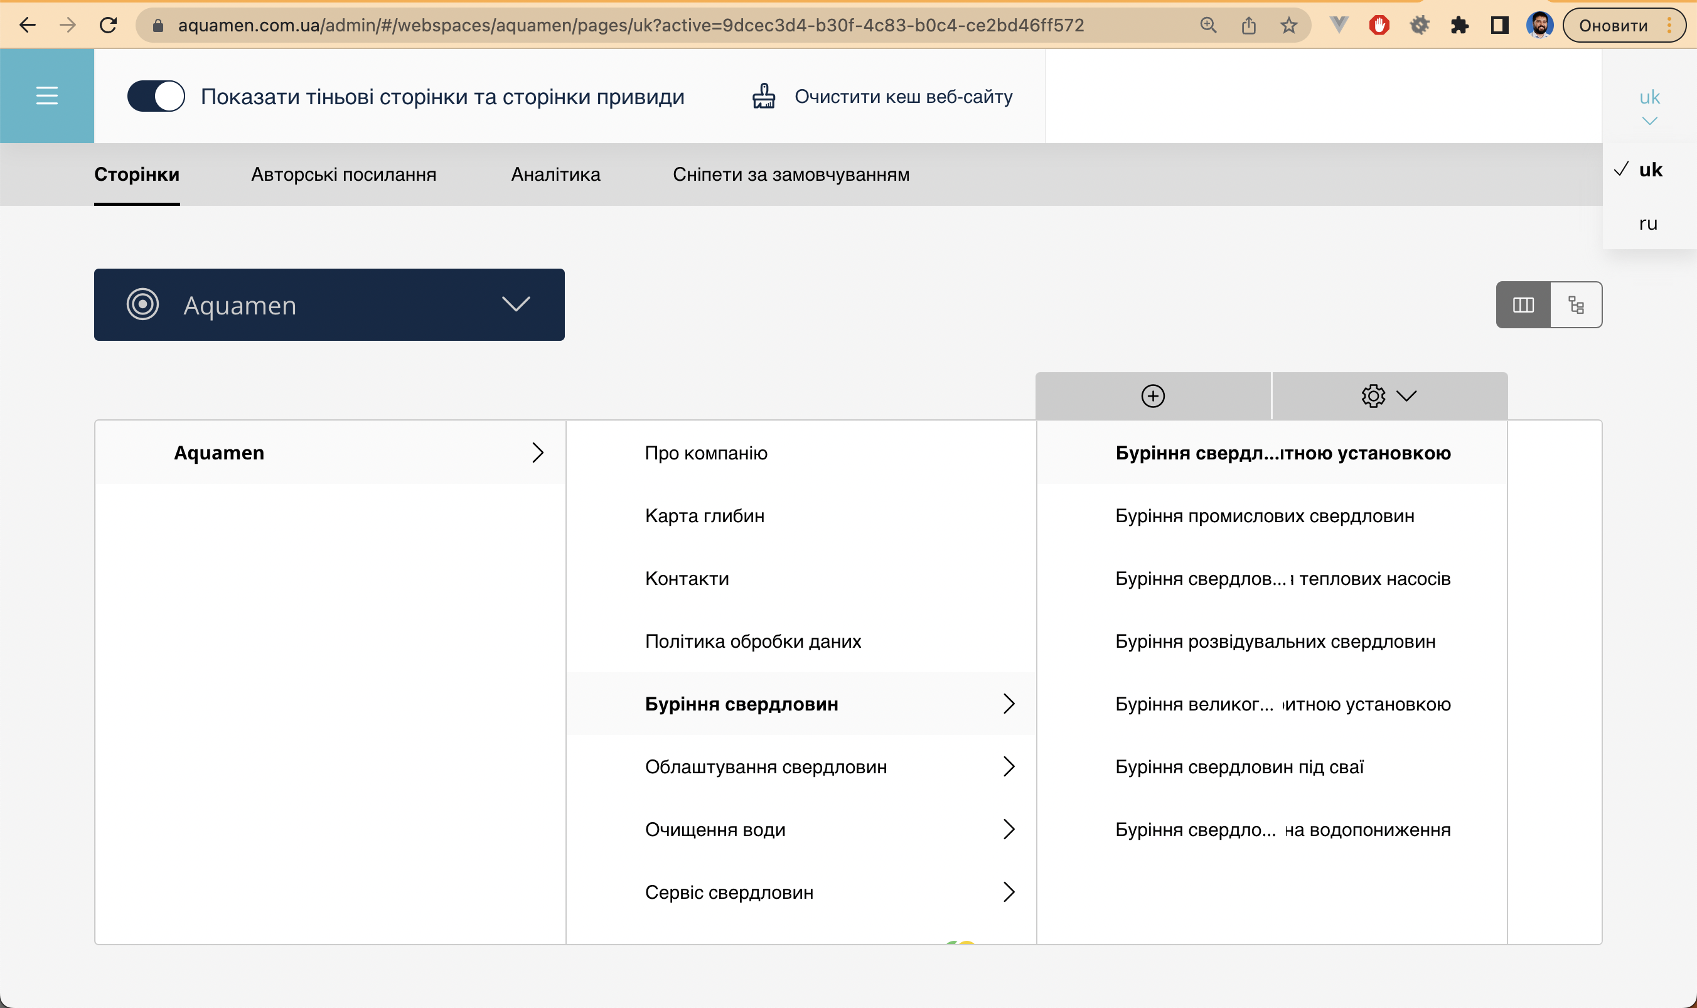Go back in browser history
This screenshot has width=1697, height=1008.
(x=27, y=25)
